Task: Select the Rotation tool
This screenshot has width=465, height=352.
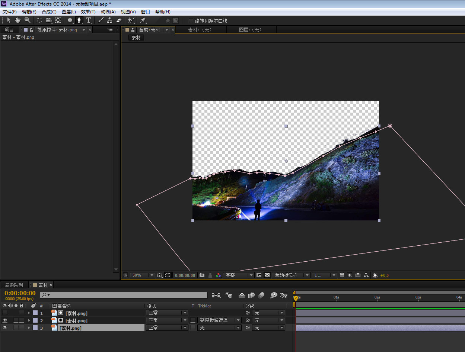Action: pyautogui.click(x=39, y=20)
